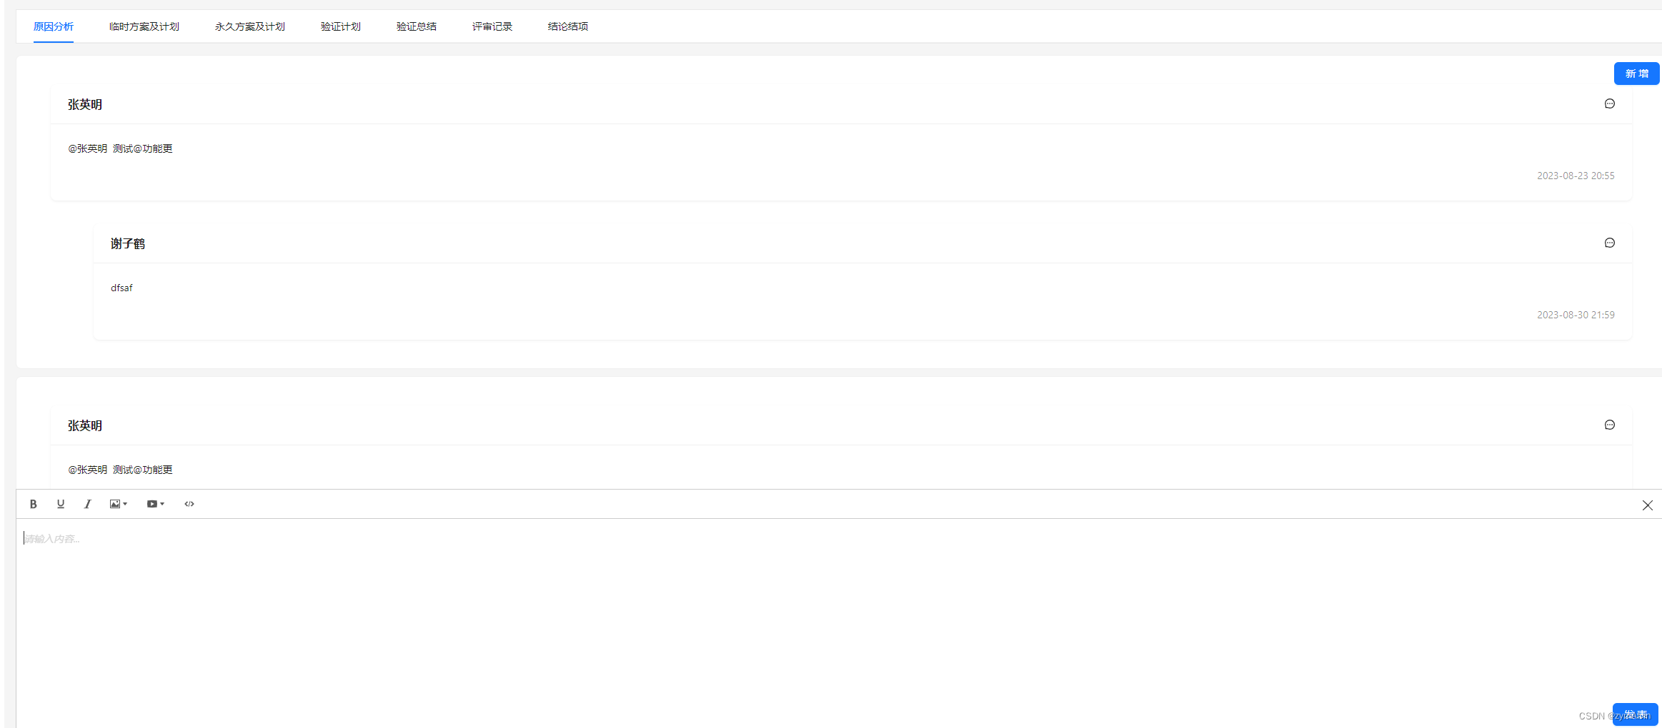The image size is (1662, 728).
Task: Toggle underline formatting in editor
Action: [61, 504]
